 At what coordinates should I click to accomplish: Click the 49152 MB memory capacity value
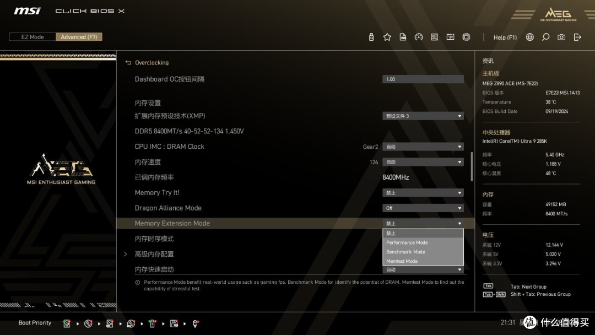click(555, 204)
